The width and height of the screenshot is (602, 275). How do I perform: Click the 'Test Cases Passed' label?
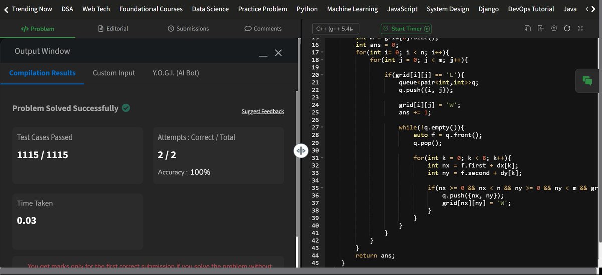pyautogui.click(x=45, y=137)
